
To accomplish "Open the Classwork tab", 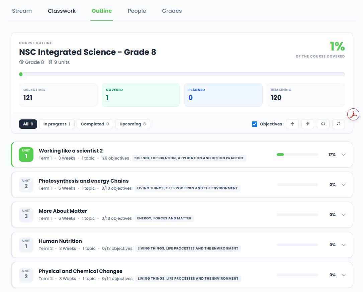I will pos(62,11).
